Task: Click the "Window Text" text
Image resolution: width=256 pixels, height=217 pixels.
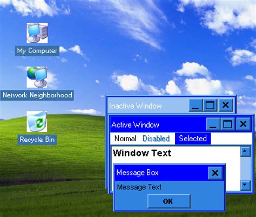Action: coord(142,153)
